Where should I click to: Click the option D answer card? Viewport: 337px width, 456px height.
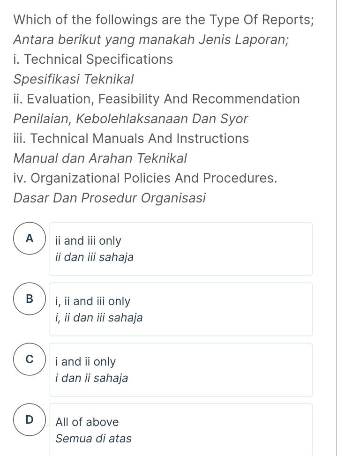point(180,430)
